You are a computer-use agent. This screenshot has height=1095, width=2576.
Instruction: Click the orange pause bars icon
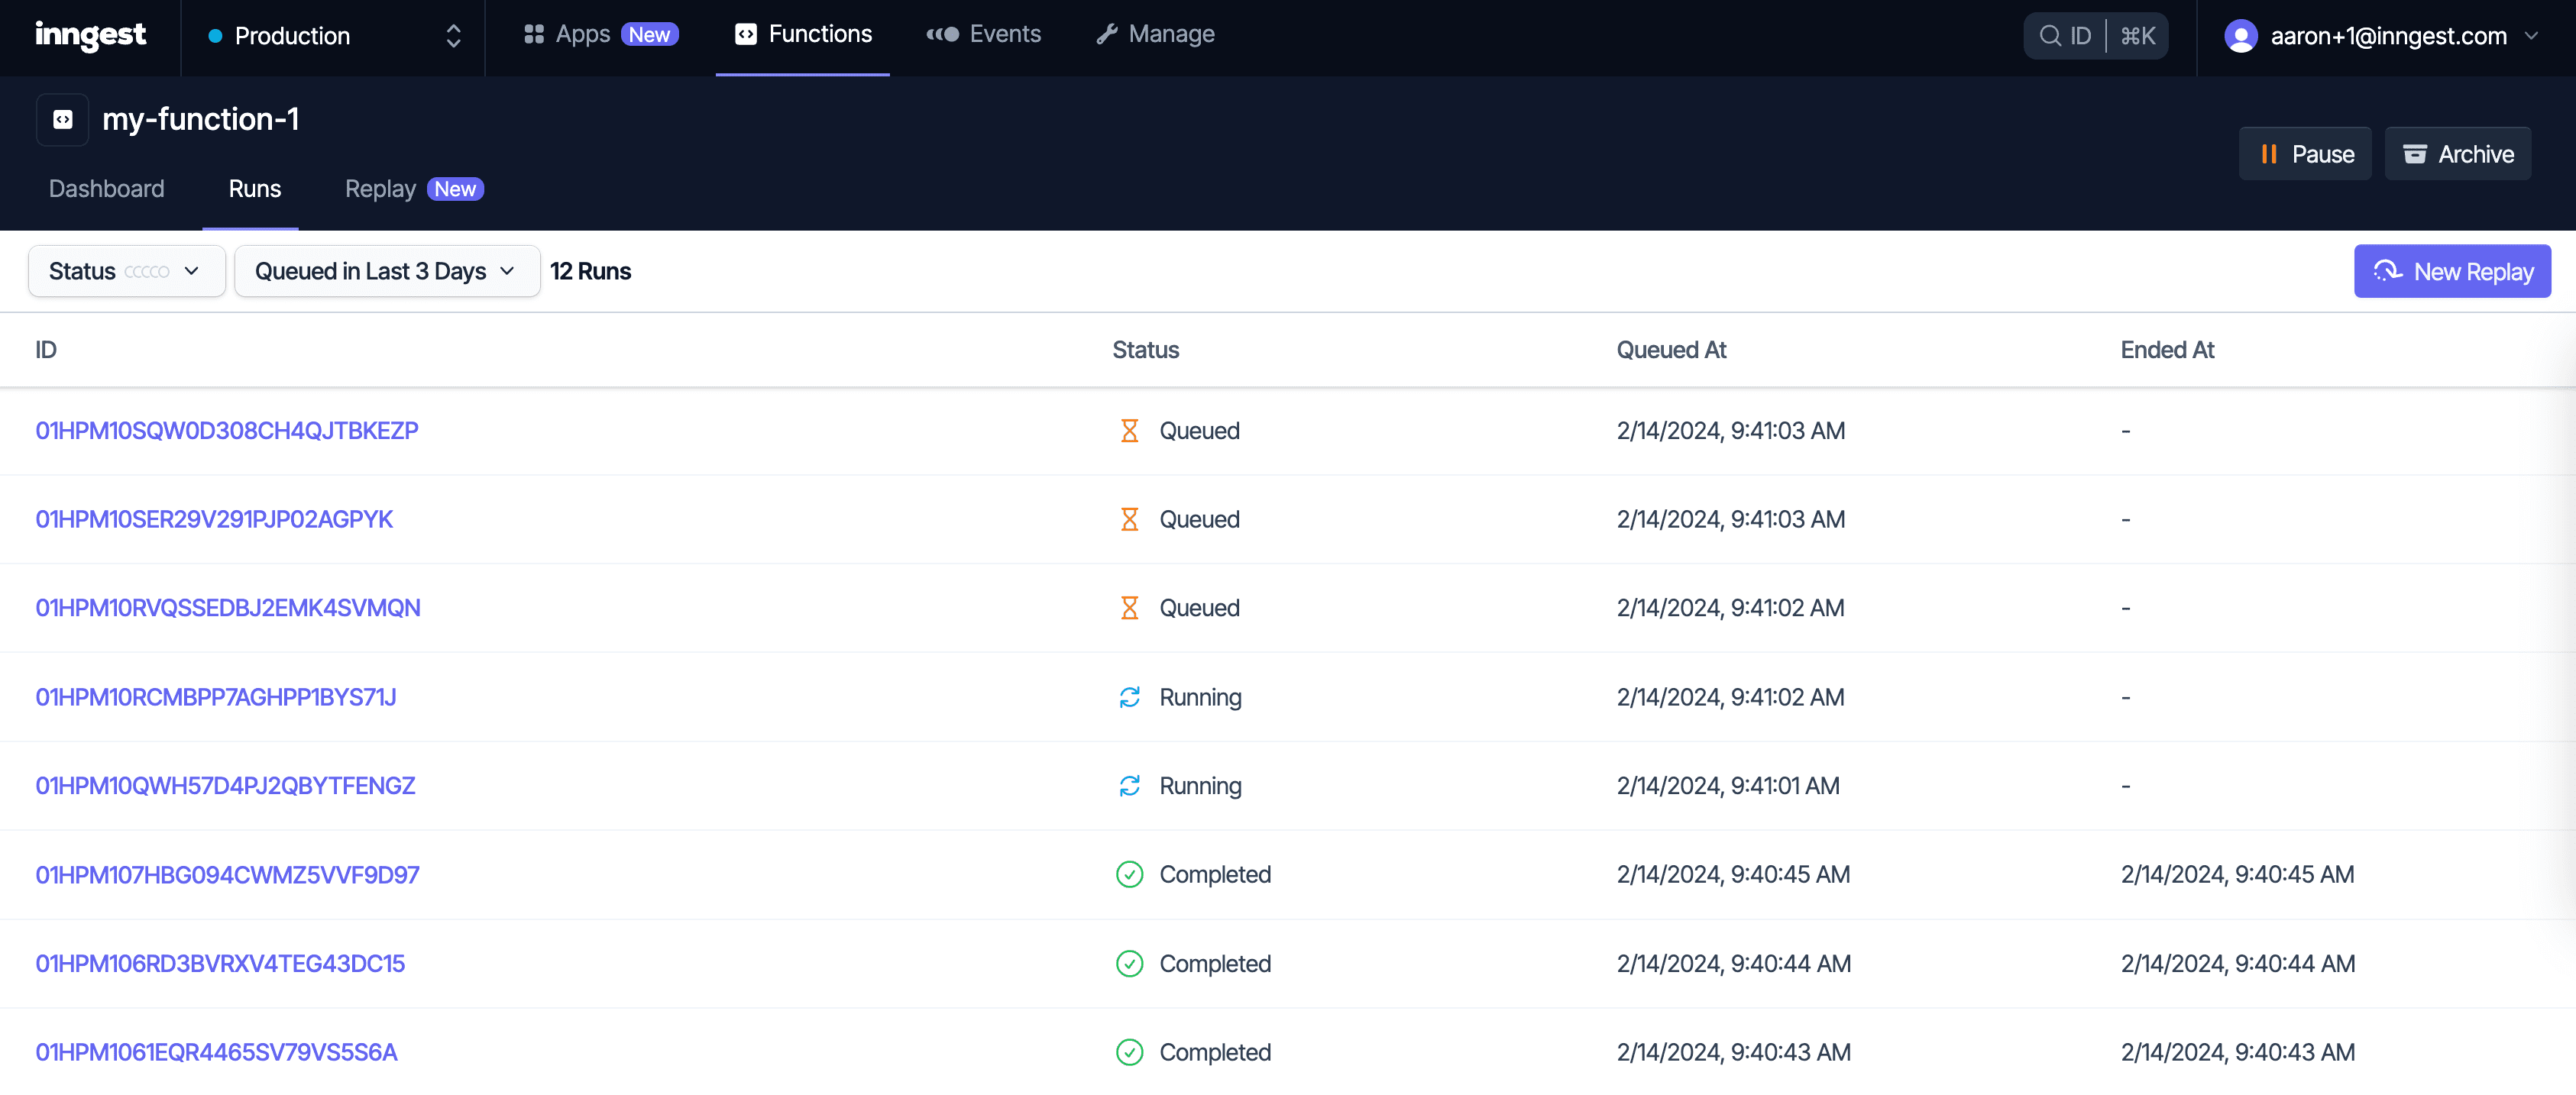click(2268, 154)
